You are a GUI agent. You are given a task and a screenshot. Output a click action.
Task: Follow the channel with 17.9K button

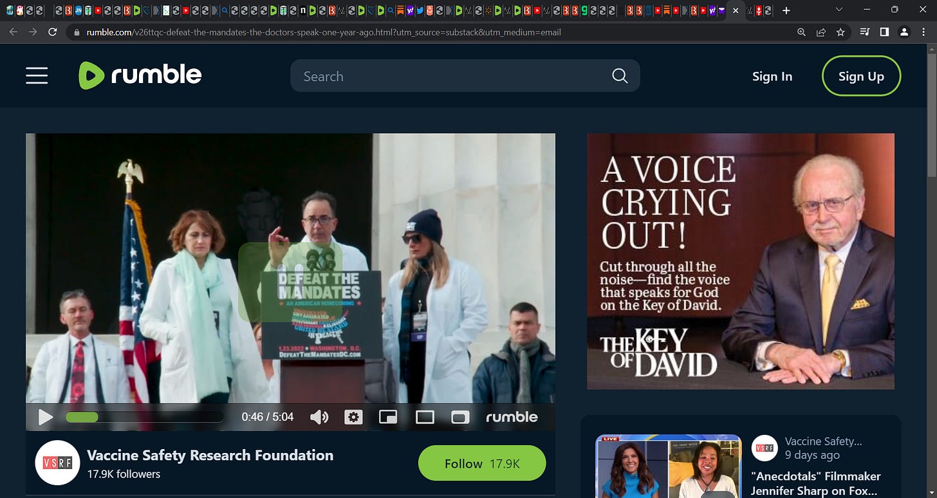(482, 463)
